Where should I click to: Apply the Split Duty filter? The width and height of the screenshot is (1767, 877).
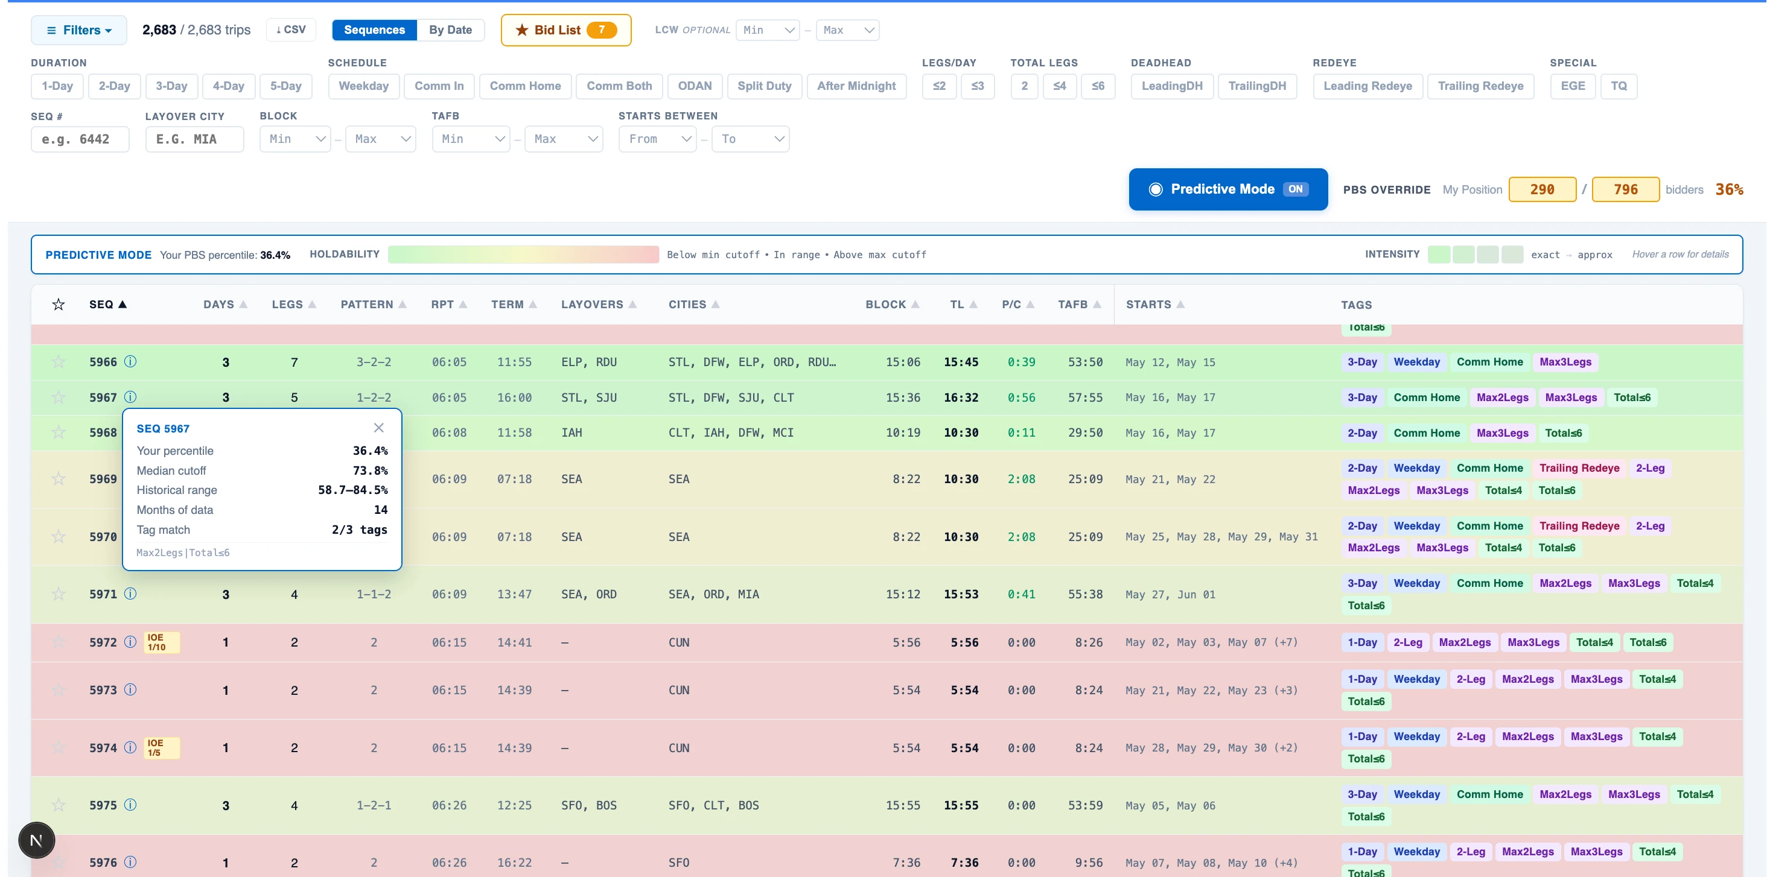click(764, 86)
